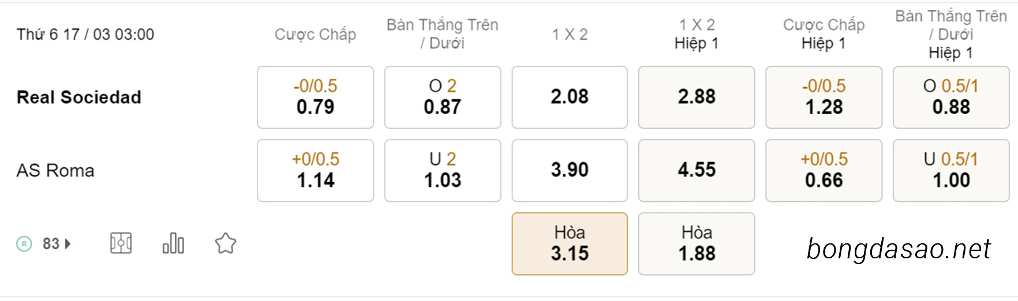1018x301 pixels.
Task: Click the green double-chevron circle icon
Action: (24, 244)
